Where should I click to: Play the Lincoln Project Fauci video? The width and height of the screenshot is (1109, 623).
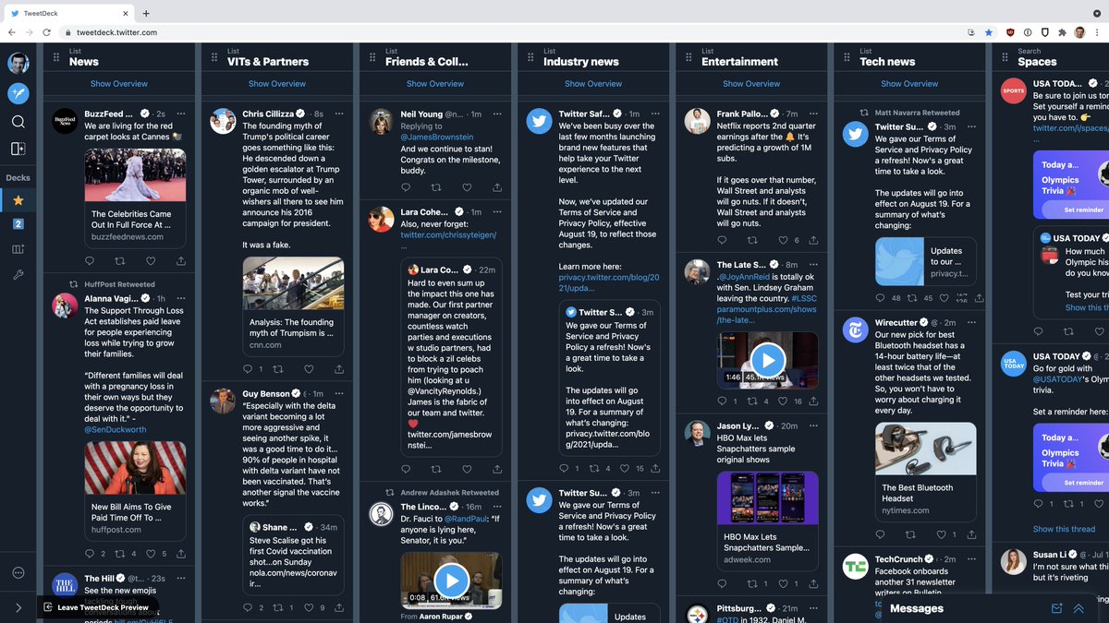452,581
